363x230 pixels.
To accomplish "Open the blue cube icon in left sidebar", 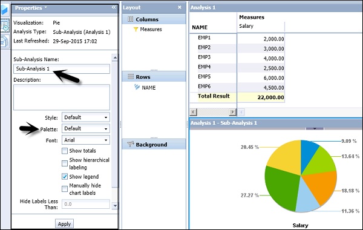I will [5, 10].
